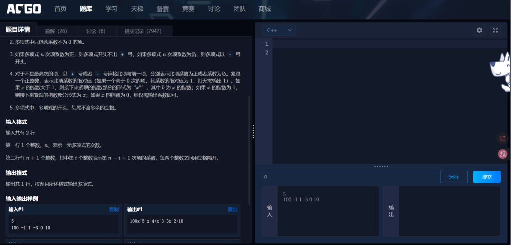The height and width of the screenshot is (245, 511).
Task: Copy sample 输出#1 with 复制 link
Action: (232, 209)
